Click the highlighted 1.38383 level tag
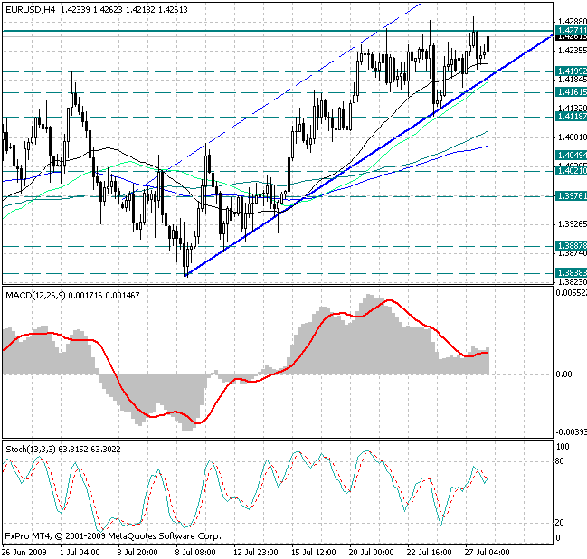587x559 pixels. pos(572,273)
